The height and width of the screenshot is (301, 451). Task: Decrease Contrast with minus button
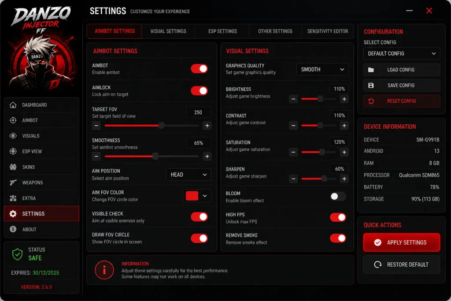(293, 126)
